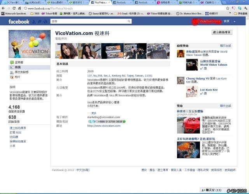Expand the '更多' link in the description
249x194 pixels.
[94, 113]
